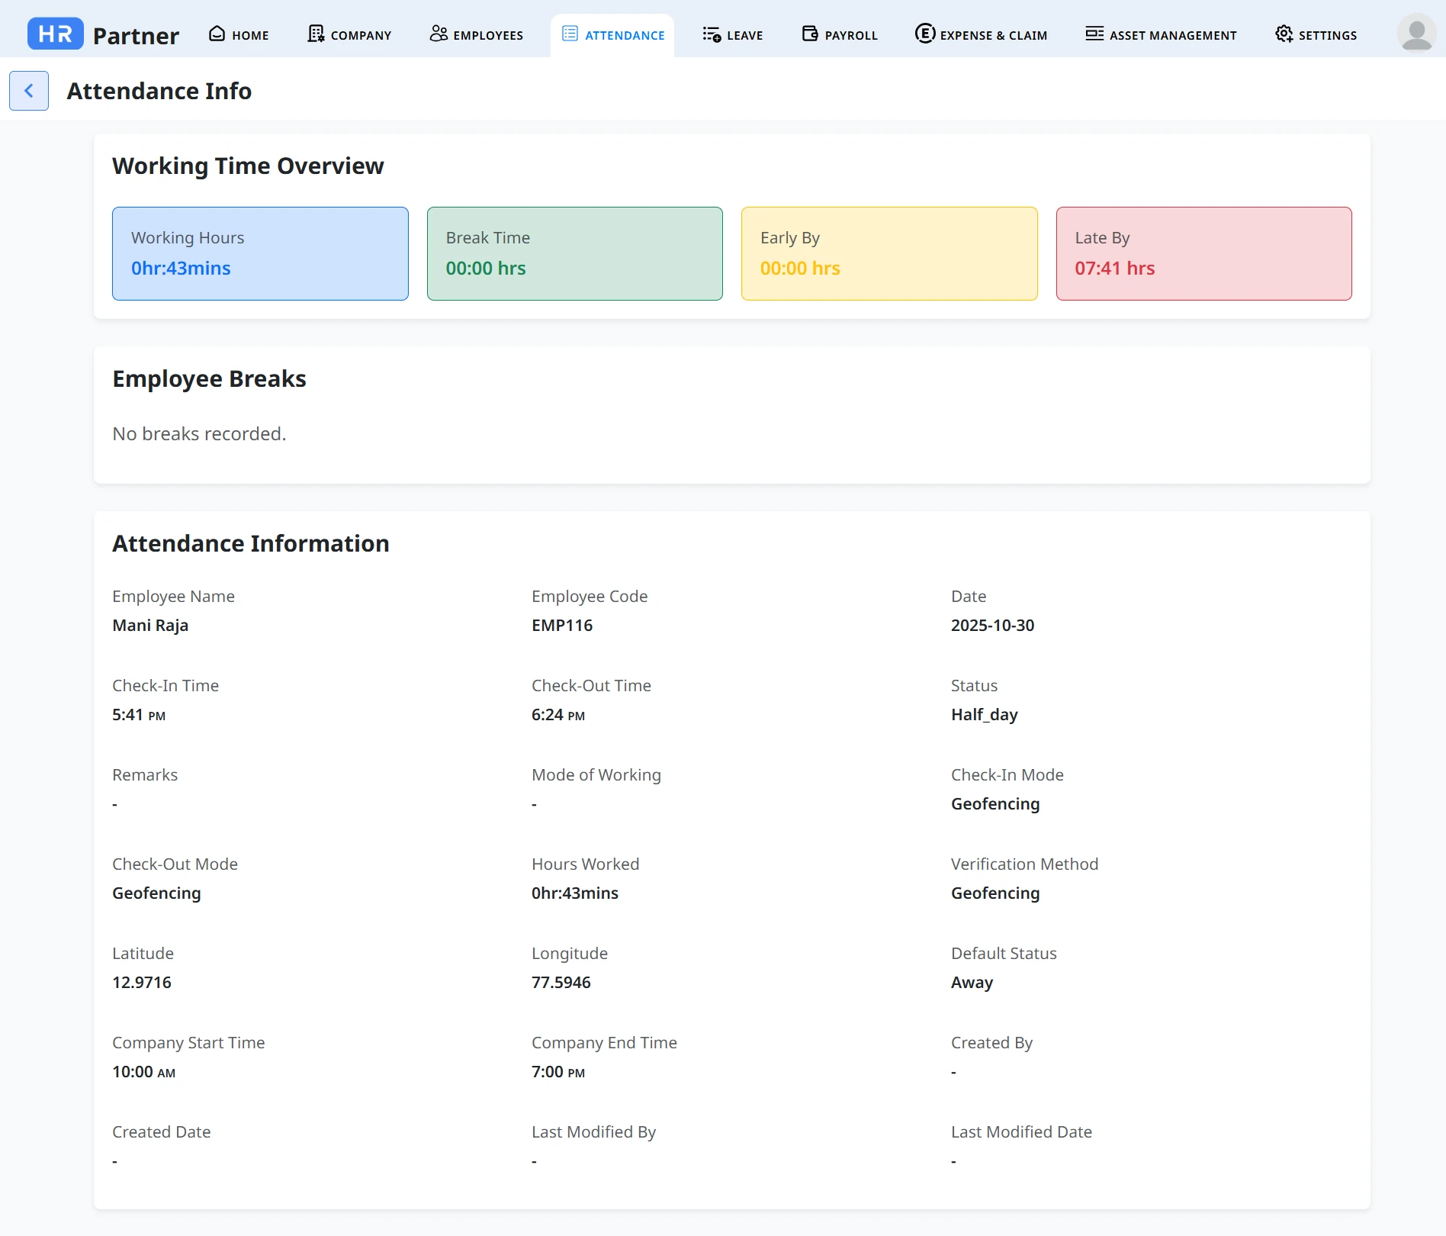The width and height of the screenshot is (1446, 1236).
Task: Click the Home house icon
Action: point(217,34)
